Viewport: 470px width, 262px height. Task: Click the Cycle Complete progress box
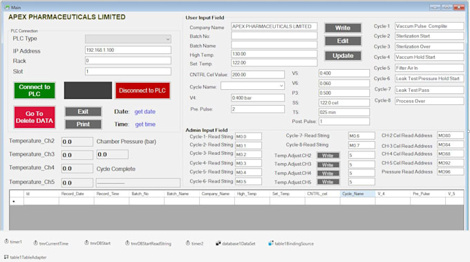click(138, 183)
